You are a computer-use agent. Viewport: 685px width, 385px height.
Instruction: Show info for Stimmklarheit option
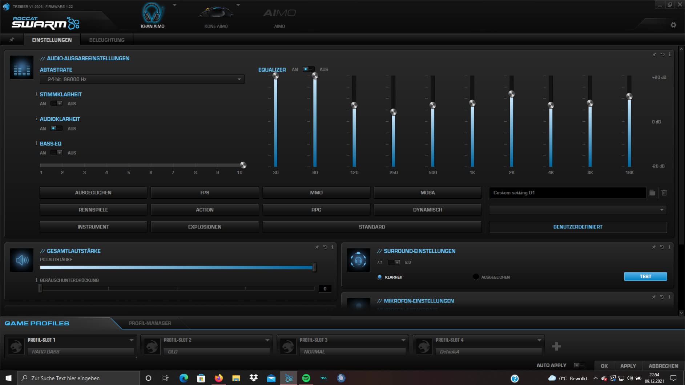point(36,94)
